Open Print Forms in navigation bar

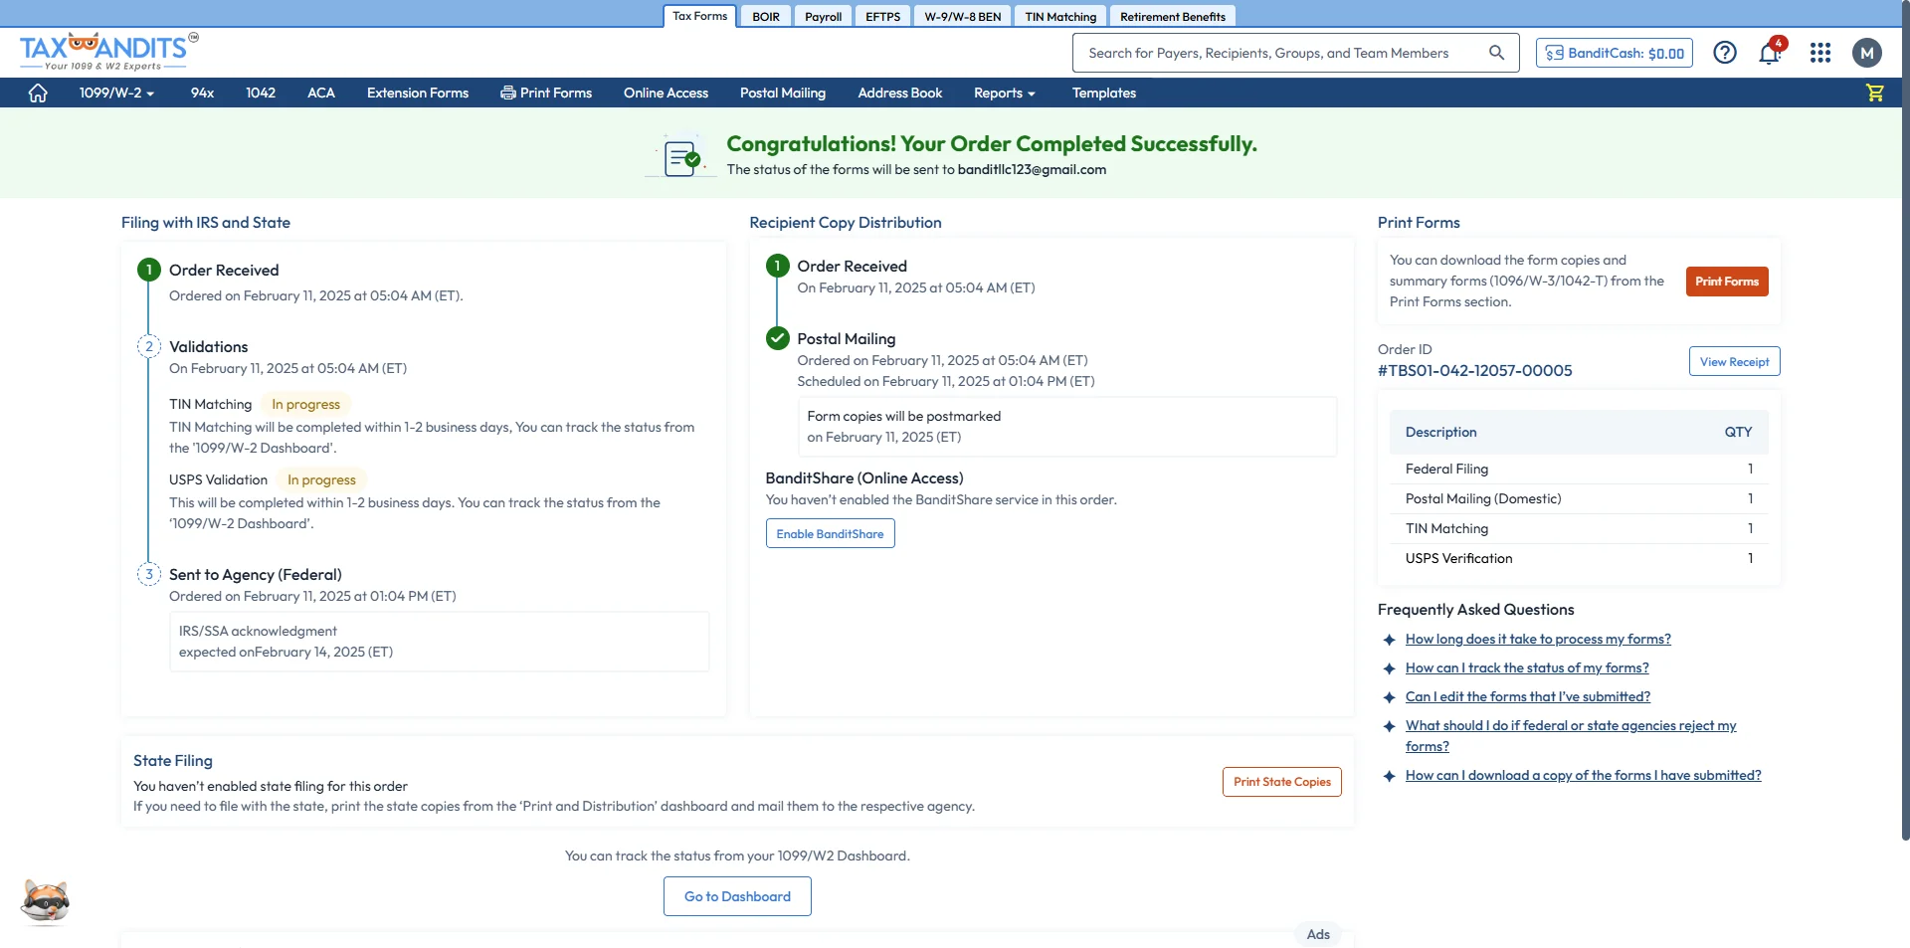click(546, 93)
